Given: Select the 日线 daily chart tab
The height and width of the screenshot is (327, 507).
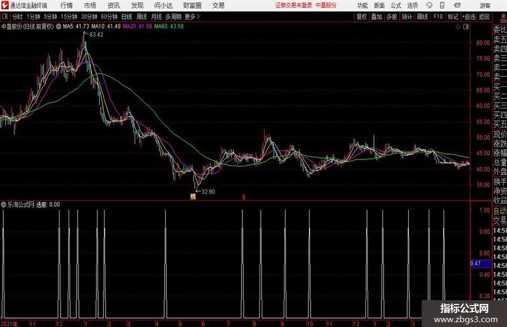Looking at the screenshot, I should (127, 17).
